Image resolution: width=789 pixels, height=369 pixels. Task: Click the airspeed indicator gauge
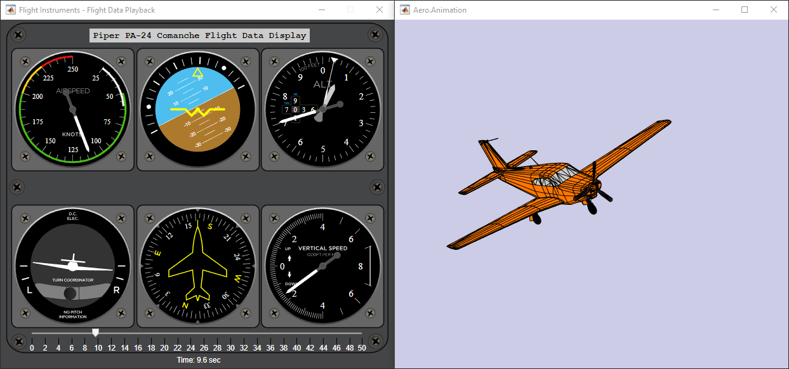tap(73, 109)
